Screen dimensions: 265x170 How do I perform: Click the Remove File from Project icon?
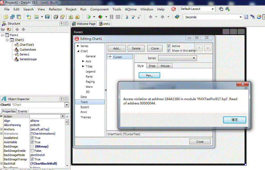77,17
